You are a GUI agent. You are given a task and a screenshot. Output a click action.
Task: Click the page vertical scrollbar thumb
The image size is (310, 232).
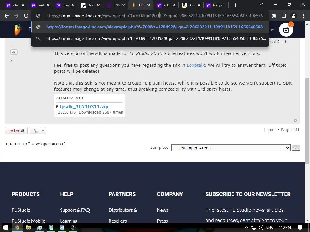point(307,121)
